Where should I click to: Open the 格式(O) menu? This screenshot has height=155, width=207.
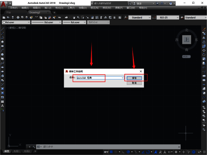(55, 7)
